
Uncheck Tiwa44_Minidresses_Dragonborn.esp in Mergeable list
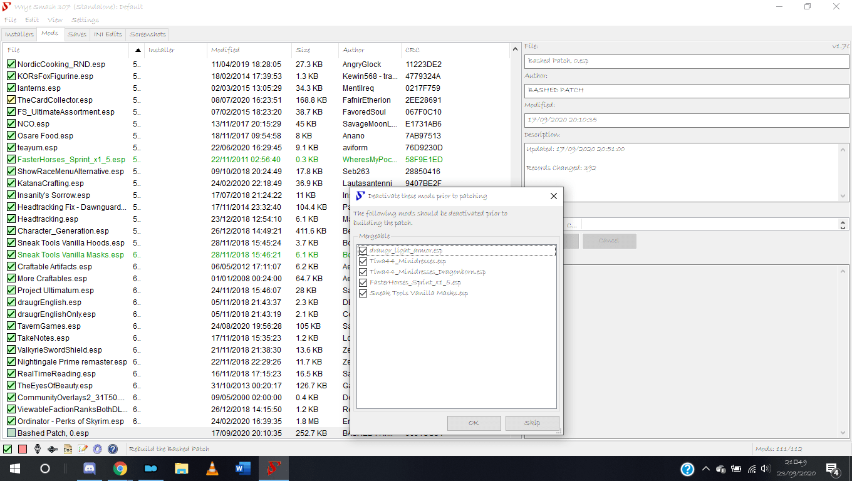tap(363, 272)
